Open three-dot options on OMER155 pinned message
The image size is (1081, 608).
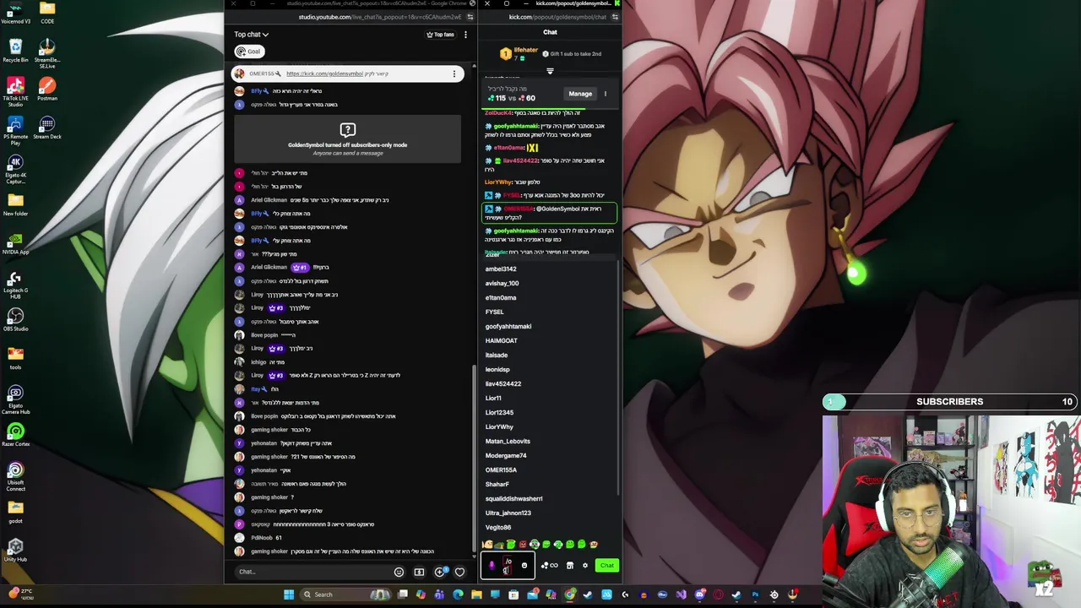pos(454,73)
